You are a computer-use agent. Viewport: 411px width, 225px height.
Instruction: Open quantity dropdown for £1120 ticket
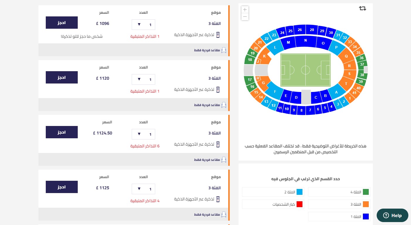point(143,79)
